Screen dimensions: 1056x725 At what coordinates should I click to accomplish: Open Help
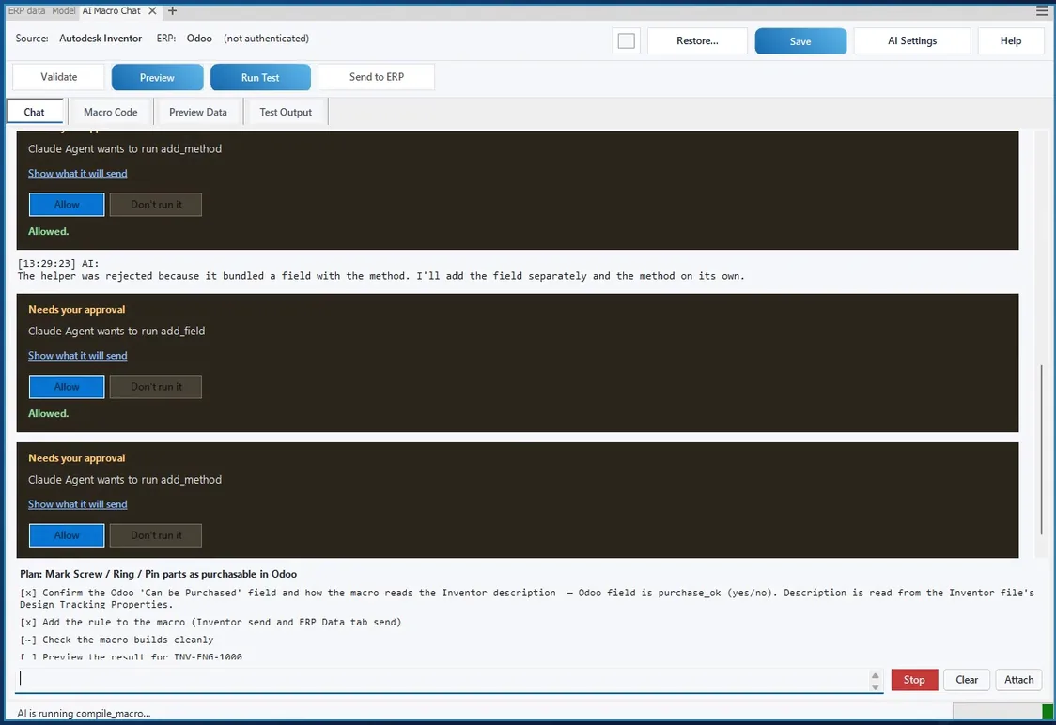1010,41
